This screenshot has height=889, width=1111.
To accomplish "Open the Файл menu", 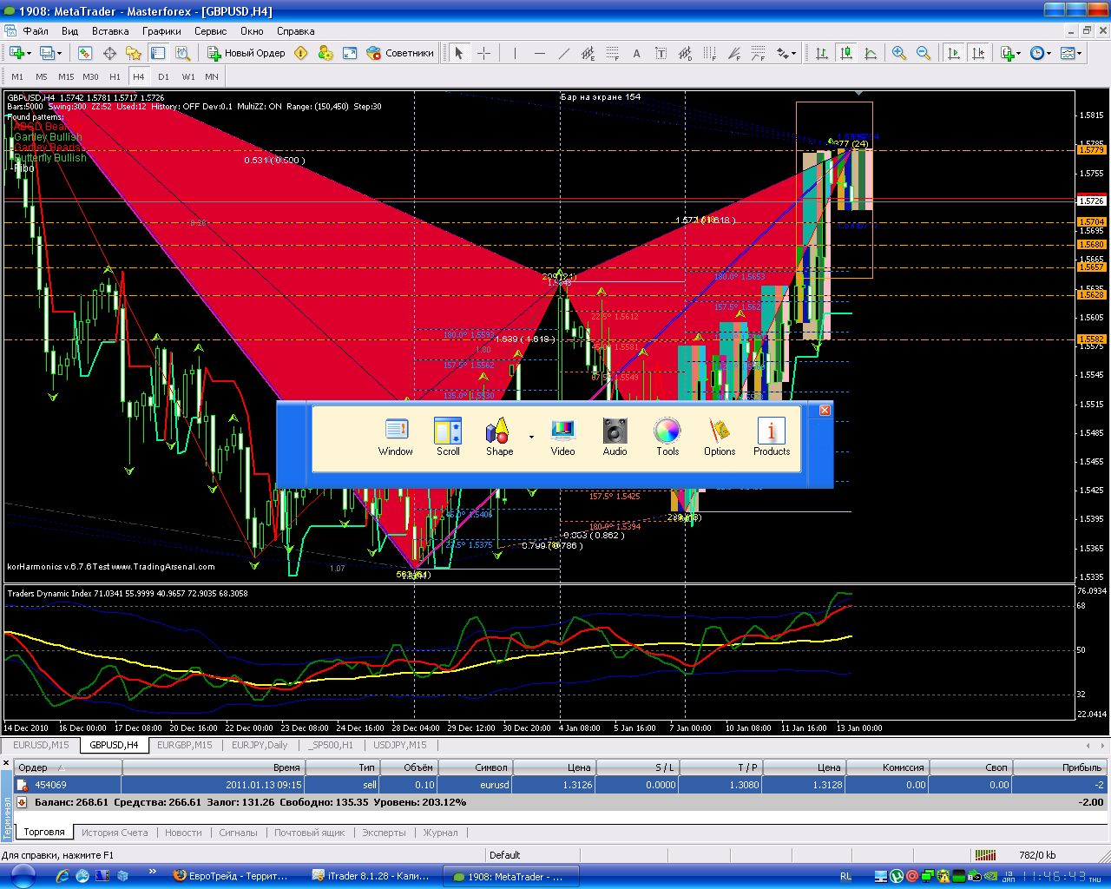I will click(36, 31).
